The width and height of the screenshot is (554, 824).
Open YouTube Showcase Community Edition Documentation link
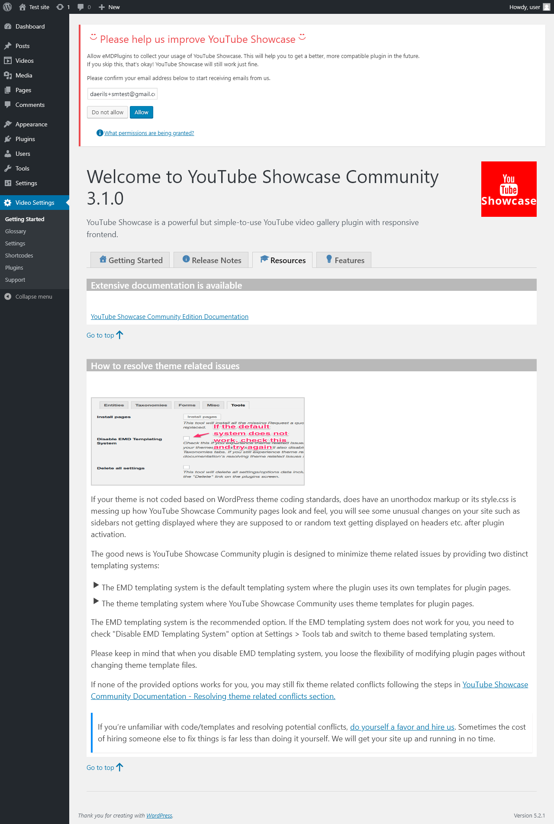pos(170,317)
